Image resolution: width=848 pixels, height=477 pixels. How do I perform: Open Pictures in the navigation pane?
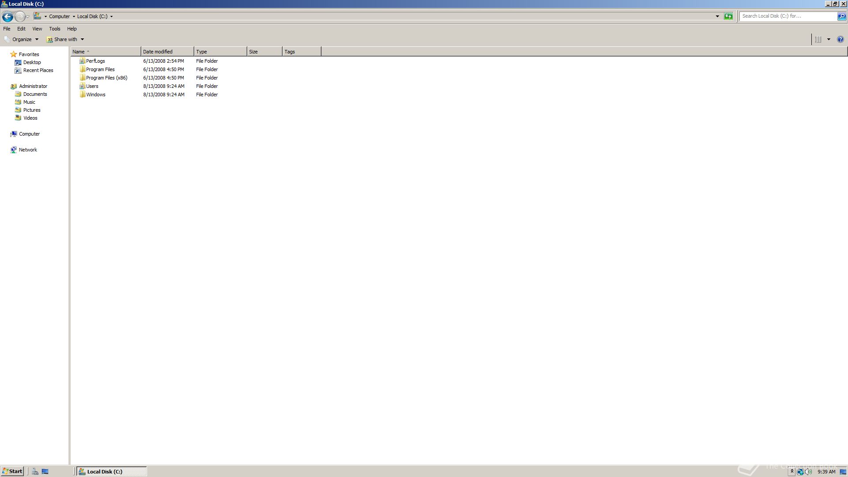pos(32,110)
